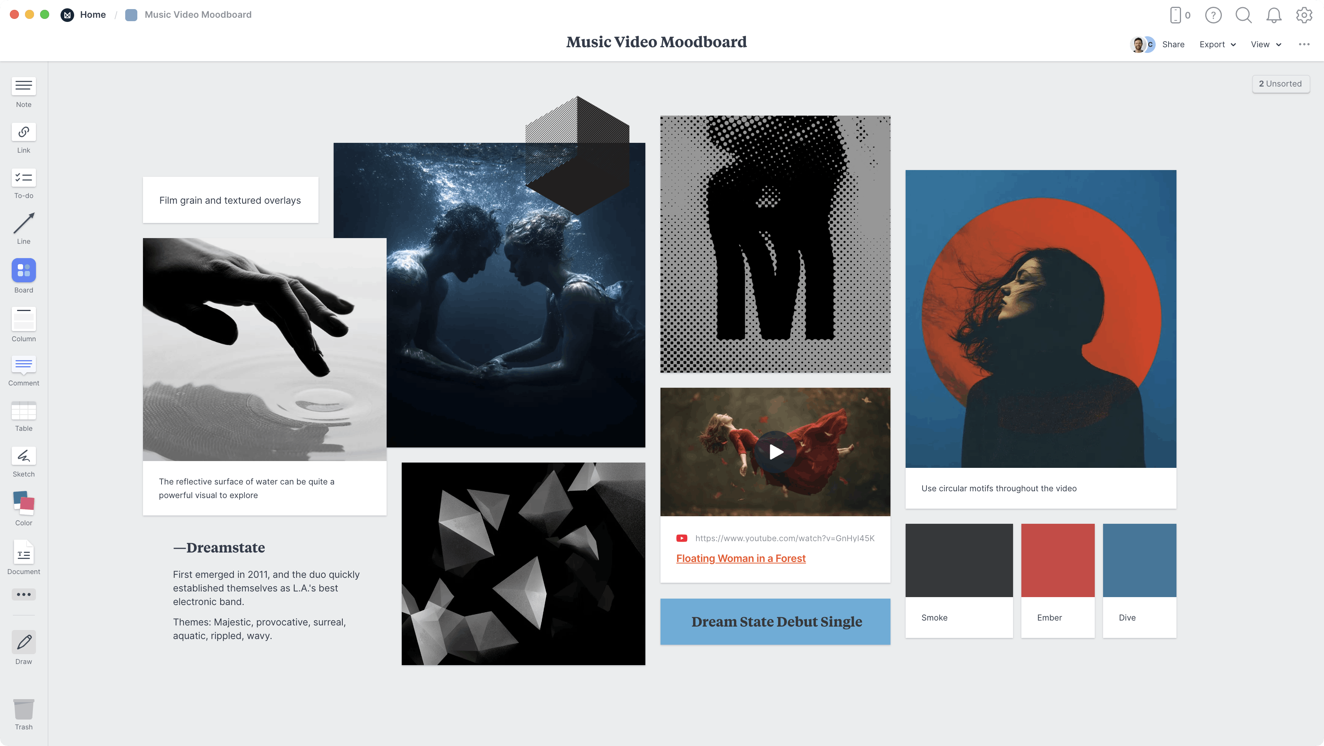
Task: Open the View dropdown menu
Action: tap(1265, 45)
